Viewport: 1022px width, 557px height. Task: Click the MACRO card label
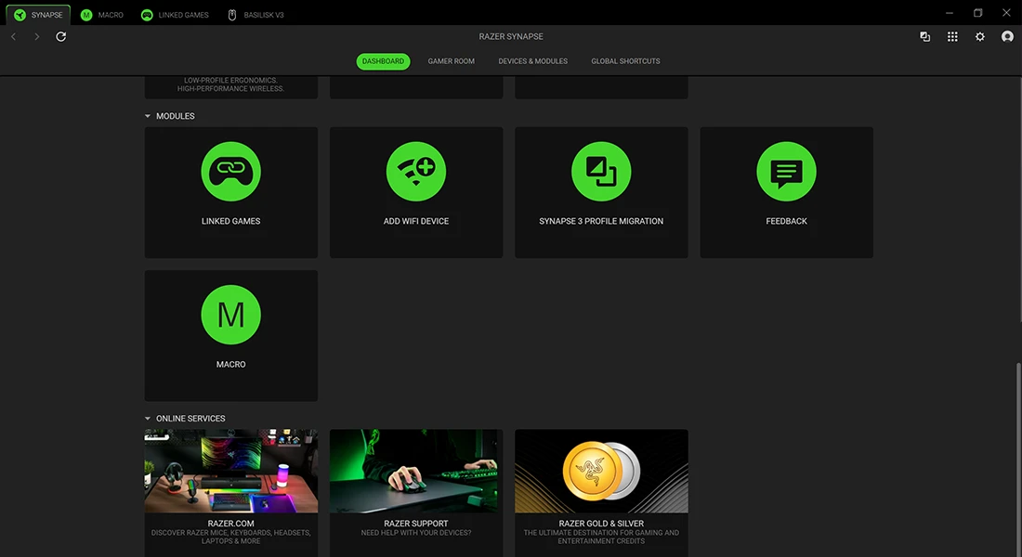click(230, 364)
